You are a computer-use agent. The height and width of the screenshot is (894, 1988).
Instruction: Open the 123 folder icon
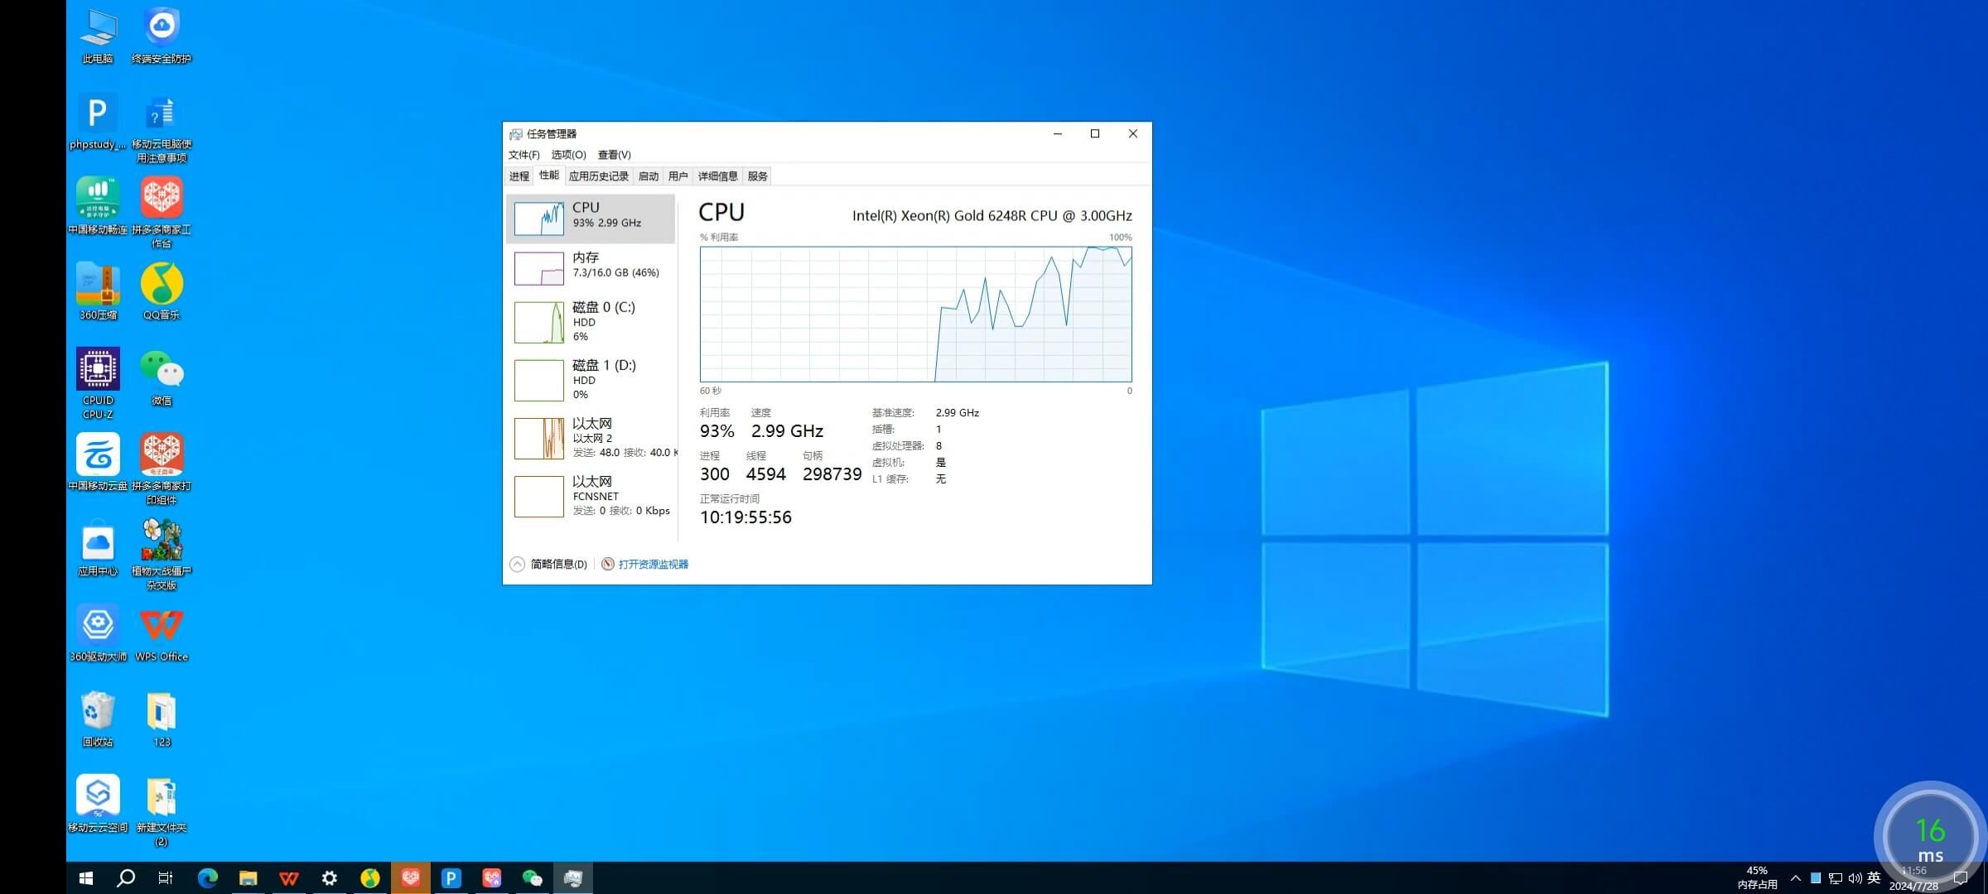point(162,719)
